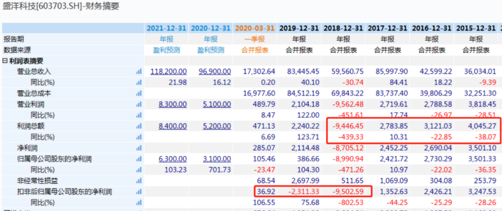Click the -2,311.33 adjusted net profit cell
The width and height of the screenshot is (502, 211).
tap(304, 192)
